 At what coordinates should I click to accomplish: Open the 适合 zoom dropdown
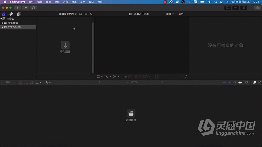(170, 14)
